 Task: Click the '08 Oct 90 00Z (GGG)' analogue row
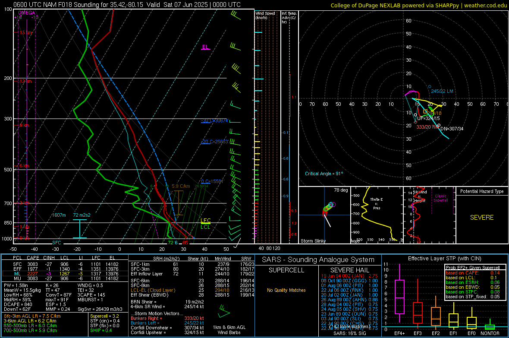click(x=349, y=281)
